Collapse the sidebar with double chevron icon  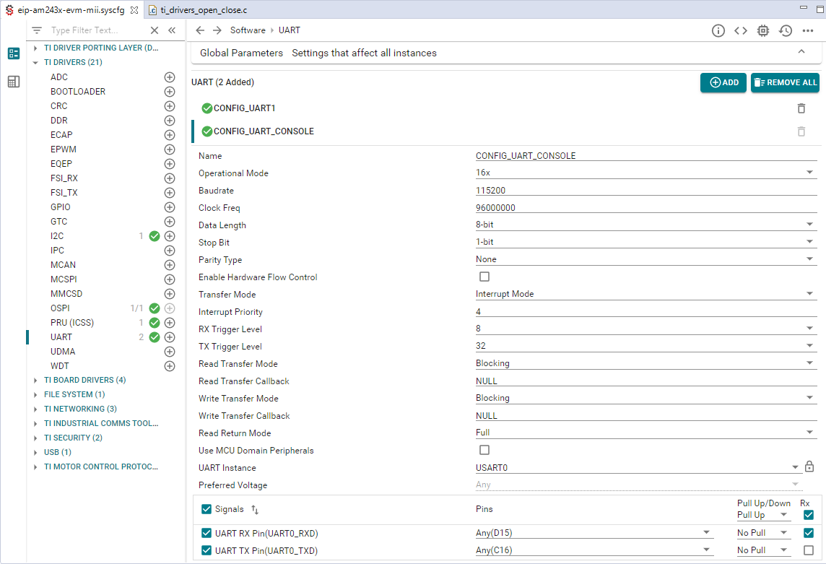click(x=172, y=30)
